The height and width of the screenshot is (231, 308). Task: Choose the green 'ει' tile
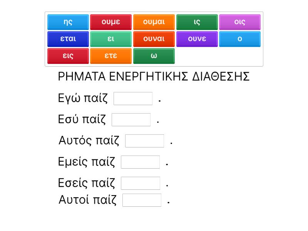tap(111, 39)
